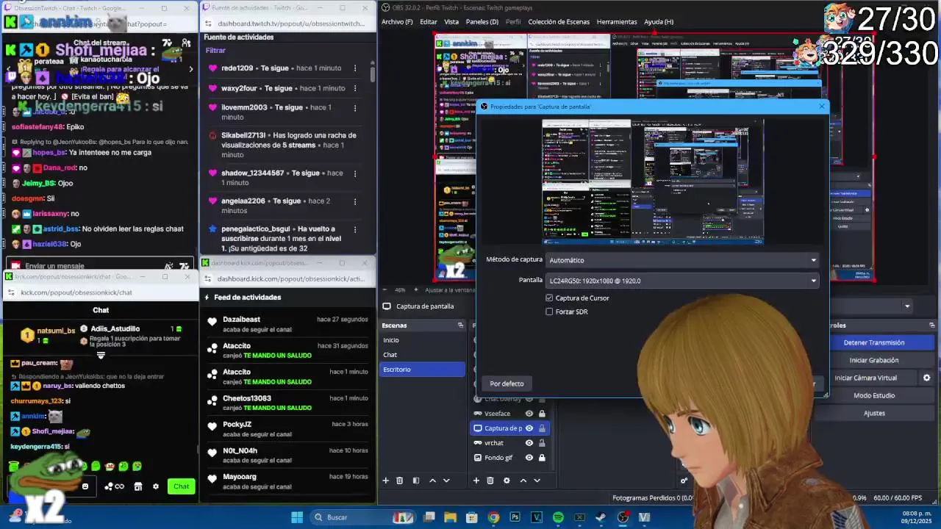Screen dimensions: 941x529
Task: Unlock the Vseeface source
Action: [x=542, y=414]
